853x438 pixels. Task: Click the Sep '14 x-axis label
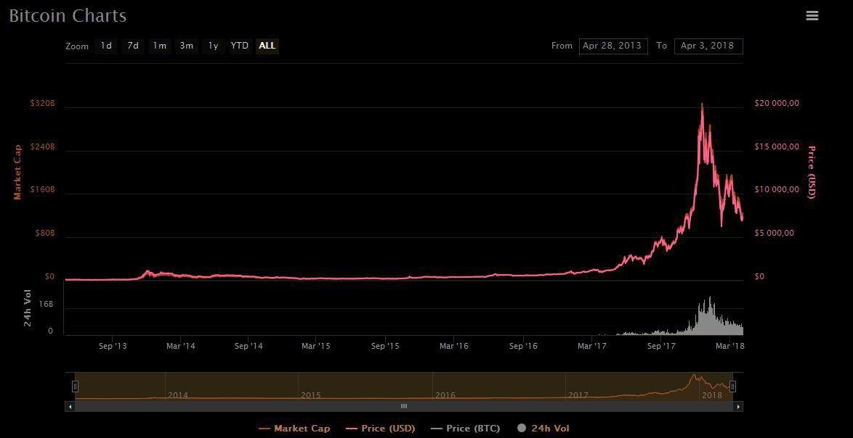[250, 346]
